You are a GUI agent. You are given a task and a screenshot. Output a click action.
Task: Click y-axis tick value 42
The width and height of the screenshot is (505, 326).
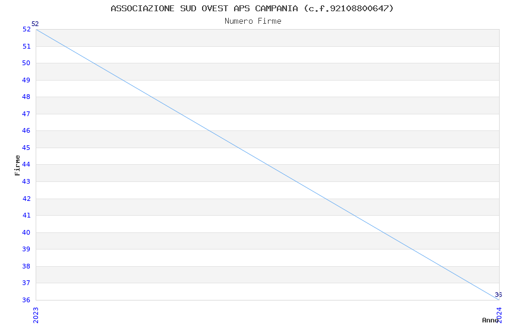click(26, 199)
